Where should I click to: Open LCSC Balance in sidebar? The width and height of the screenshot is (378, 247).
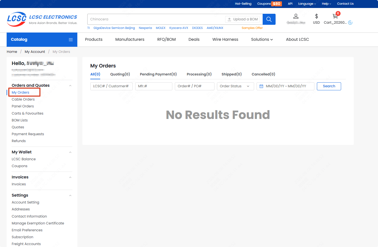[x=23, y=159]
